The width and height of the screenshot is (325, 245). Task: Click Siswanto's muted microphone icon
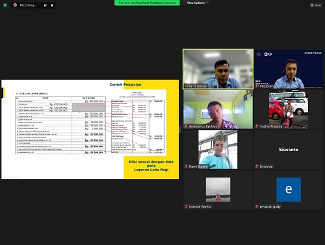tap(257, 167)
